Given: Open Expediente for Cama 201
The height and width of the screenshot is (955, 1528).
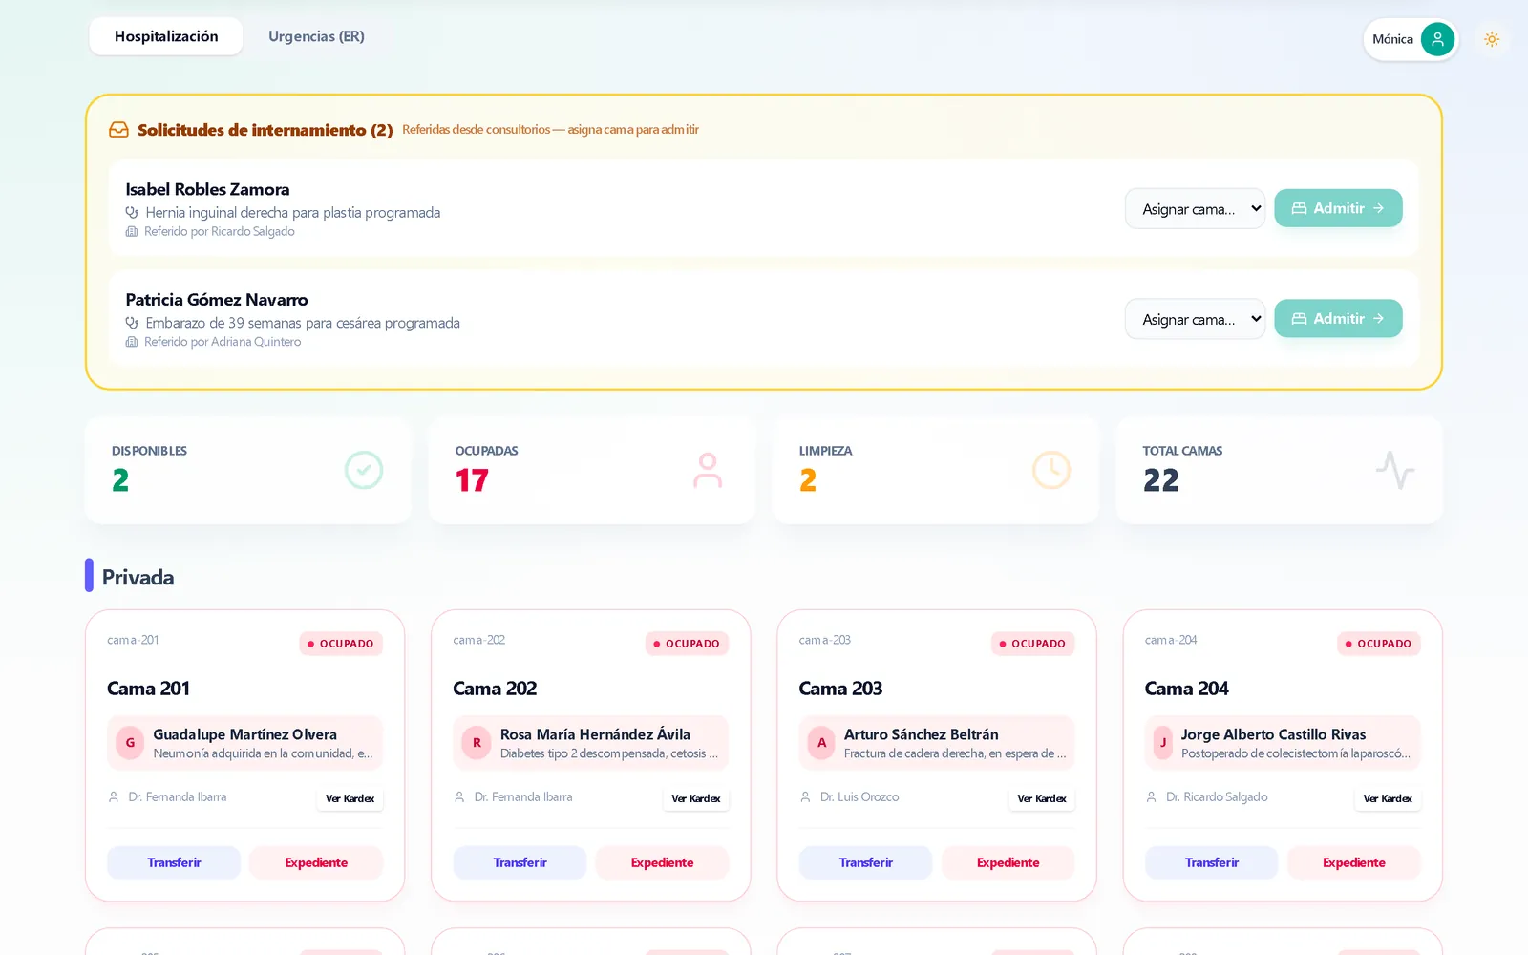Looking at the screenshot, I should click(316, 862).
